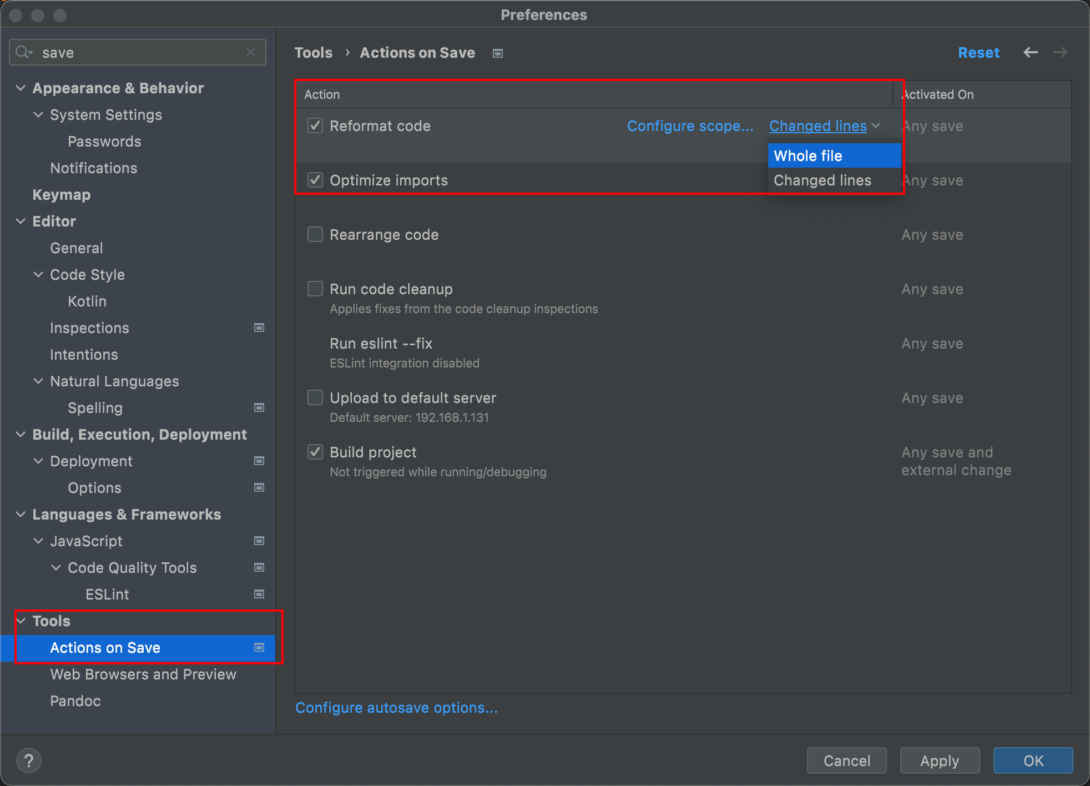This screenshot has width=1090, height=786.
Task: Open the Passwords settings page
Action: (x=104, y=142)
